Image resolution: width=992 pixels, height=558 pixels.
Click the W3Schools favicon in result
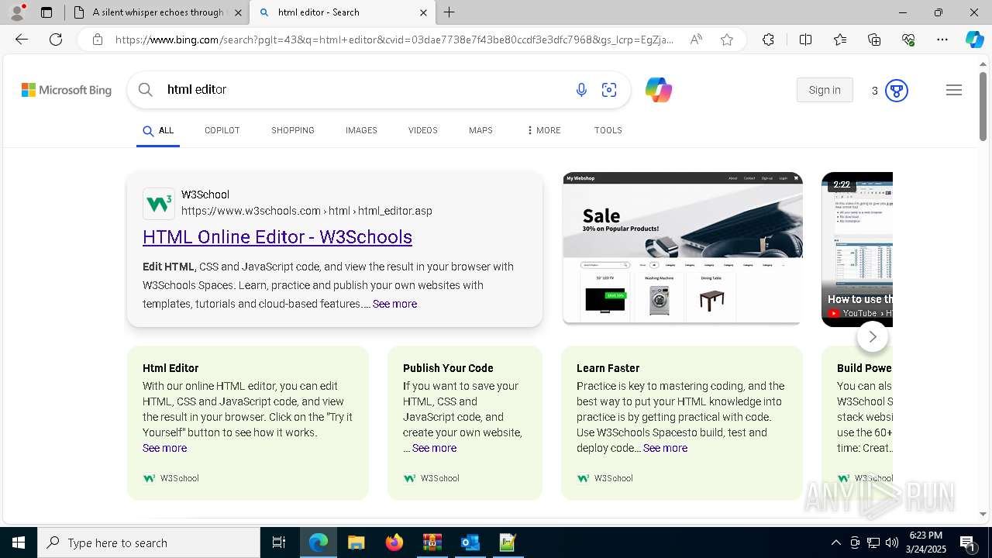coord(159,203)
